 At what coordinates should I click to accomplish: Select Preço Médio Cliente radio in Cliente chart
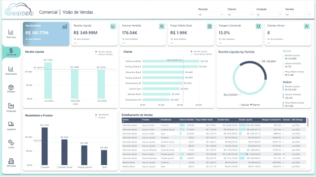click(192, 54)
